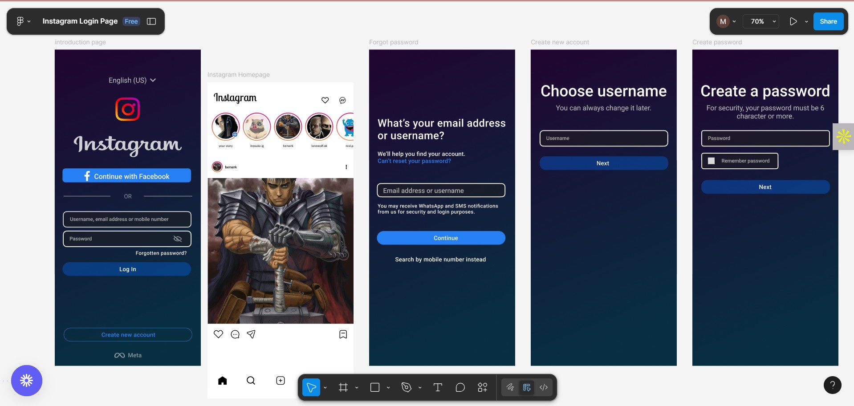Select the Move tool in bottom toolbar
Viewport: 854px width, 406px height.
point(311,387)
